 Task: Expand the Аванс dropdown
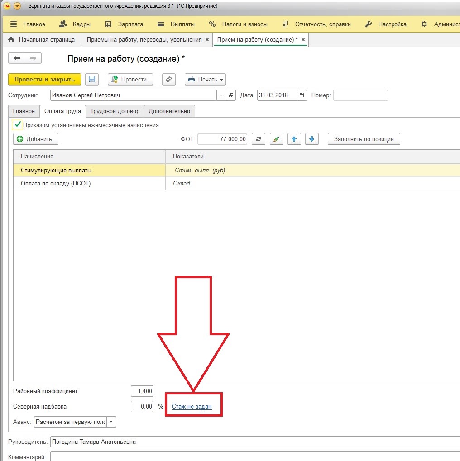pyautogui.click(x=111, y=422)
